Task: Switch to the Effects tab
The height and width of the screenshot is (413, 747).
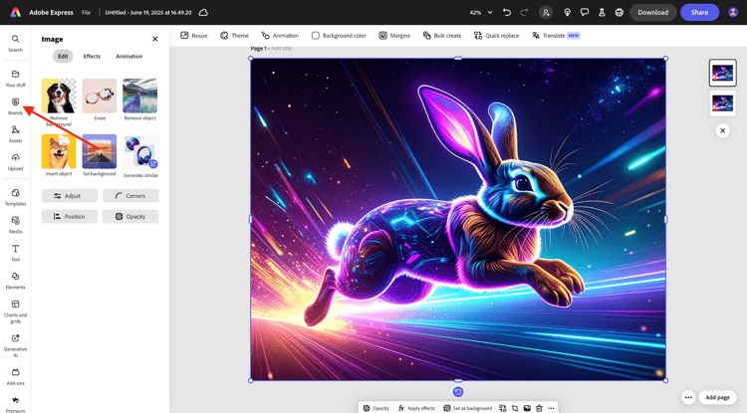Action: (92, 57)
